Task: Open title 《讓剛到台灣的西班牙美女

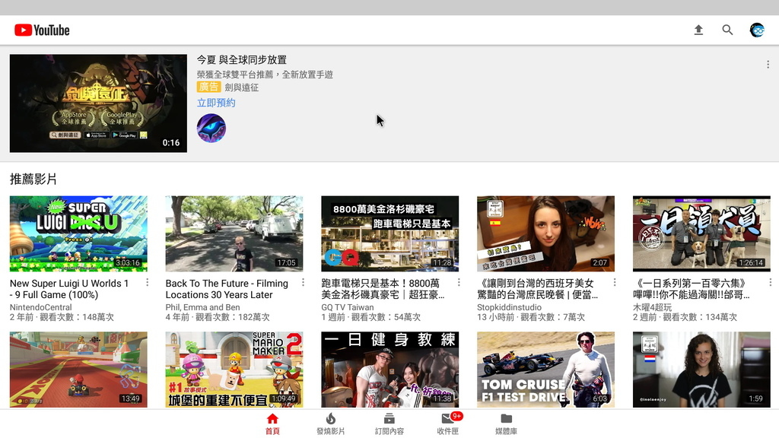Action: 538,289
